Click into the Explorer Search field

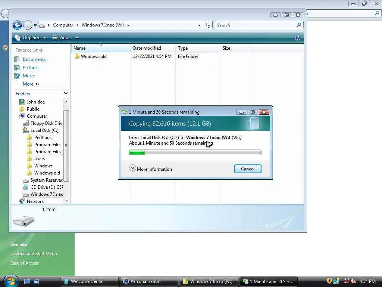coord(255,25)
